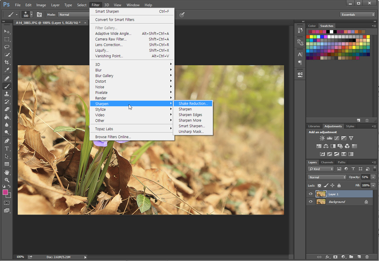This screenshot has width=379, height=261.
Task: Select the Zoom tool in toolbox
Action: (7, 180)
